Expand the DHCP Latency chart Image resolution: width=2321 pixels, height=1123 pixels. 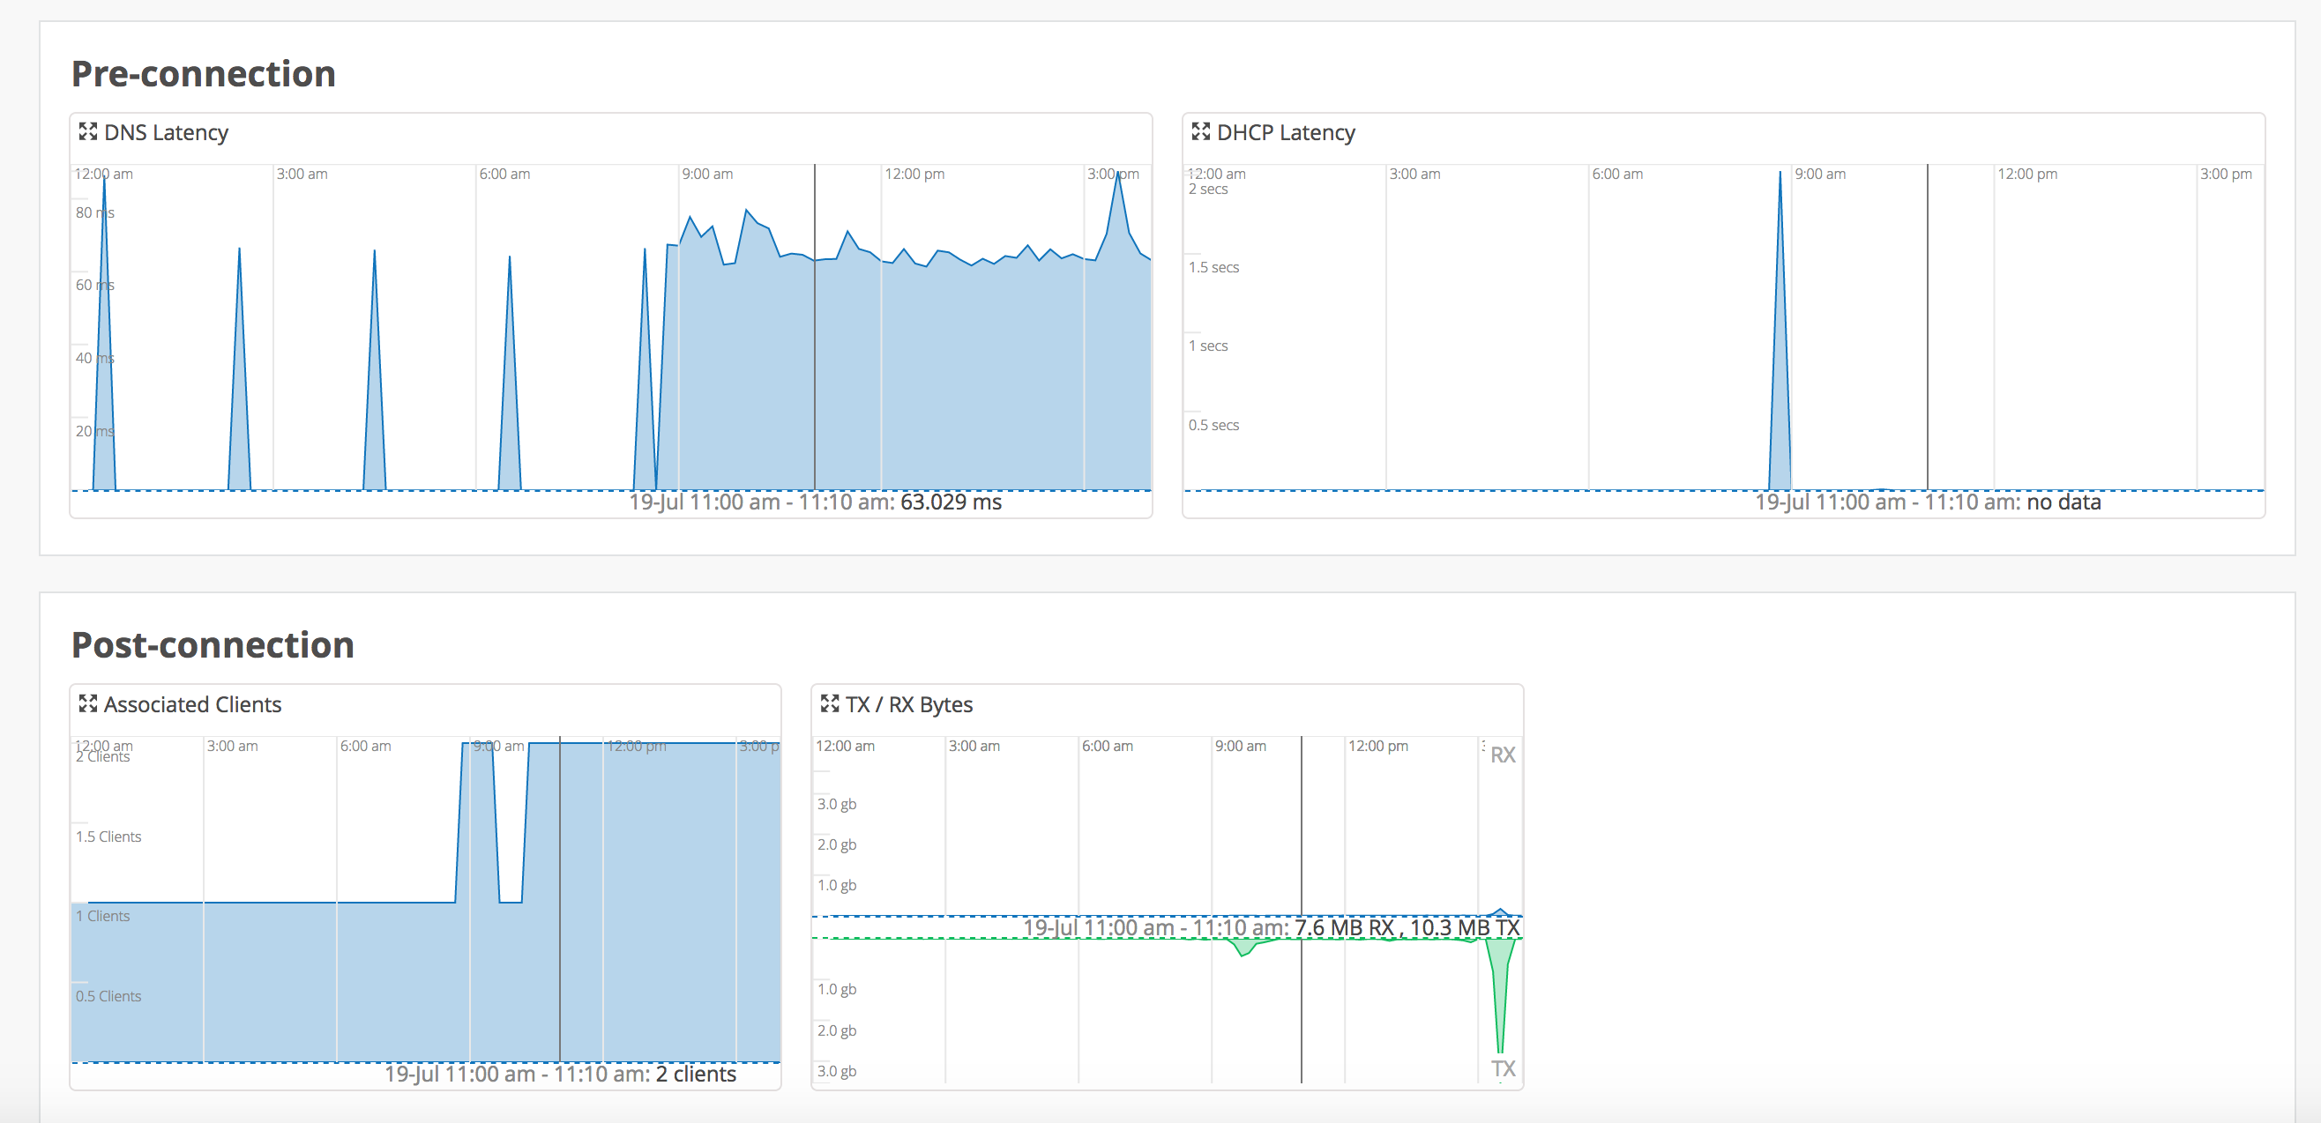(1200, 131)
